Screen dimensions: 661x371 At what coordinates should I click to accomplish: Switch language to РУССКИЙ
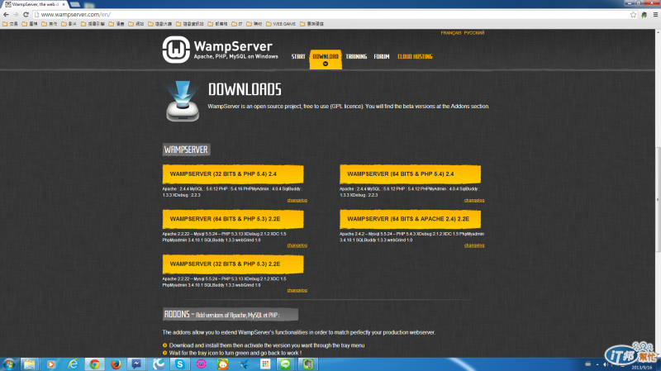point(474,33)
